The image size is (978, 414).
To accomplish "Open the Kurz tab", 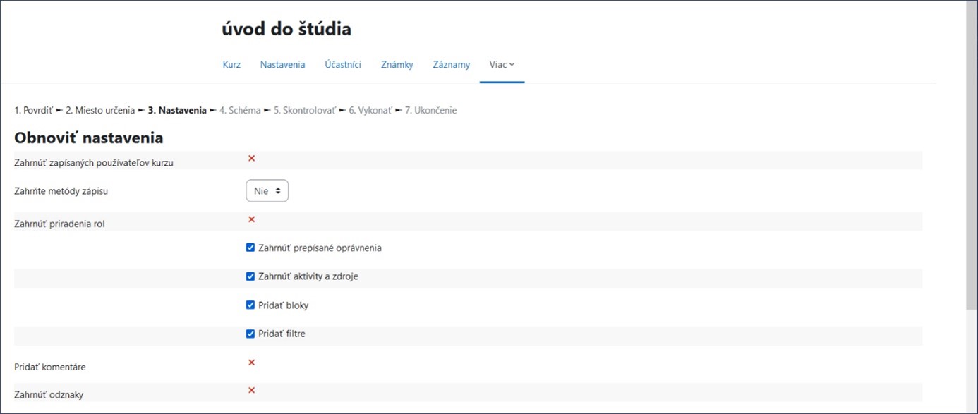I will point(231,65).
